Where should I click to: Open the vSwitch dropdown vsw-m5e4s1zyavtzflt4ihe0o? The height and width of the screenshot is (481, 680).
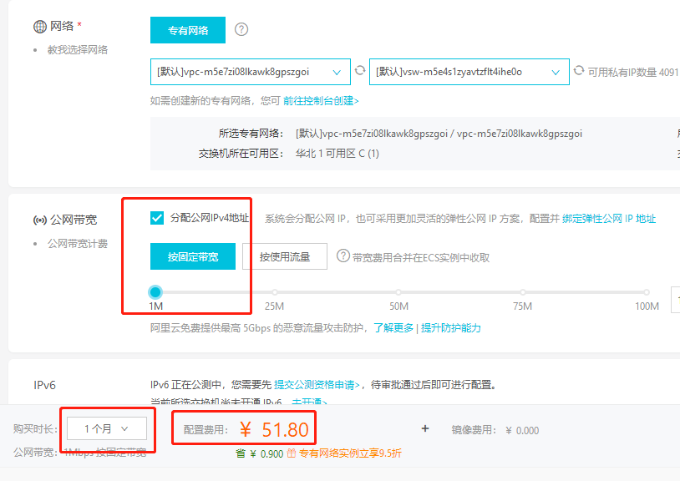[469, 72]
